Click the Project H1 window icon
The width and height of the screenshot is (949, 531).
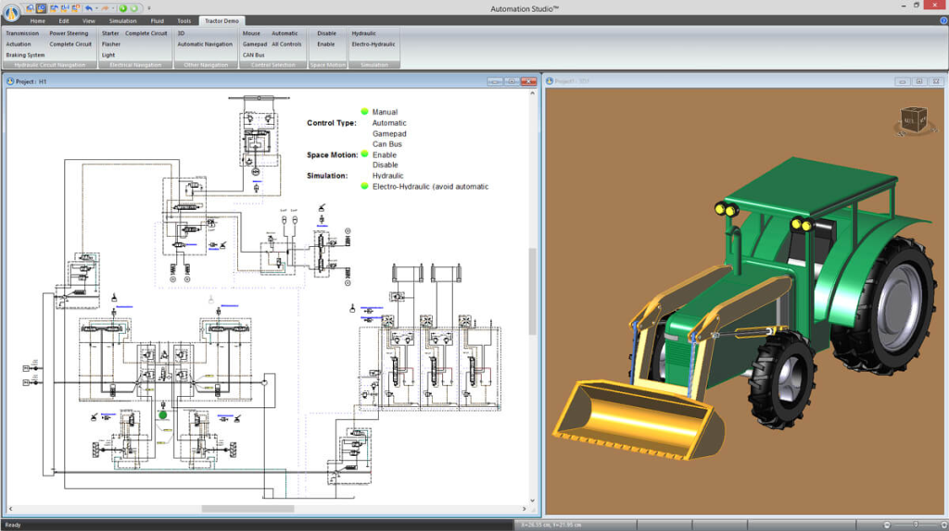[x=10, y=81]
